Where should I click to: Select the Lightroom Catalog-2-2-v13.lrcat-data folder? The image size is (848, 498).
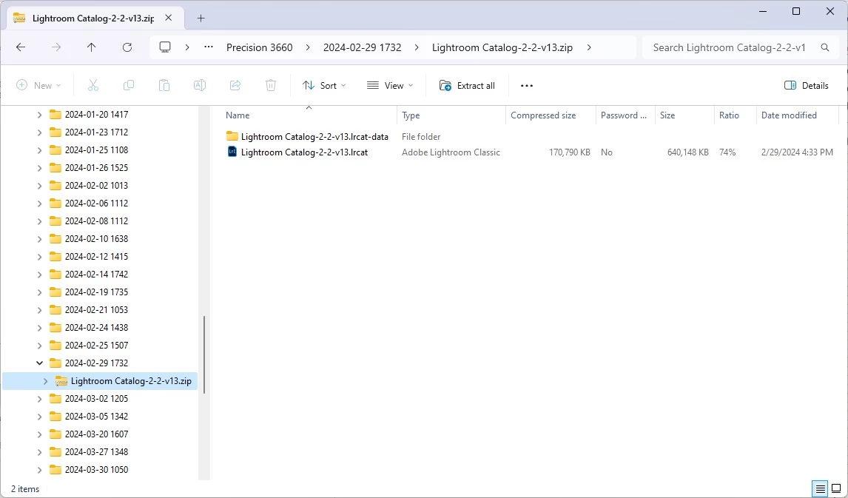tap(314, 136)
